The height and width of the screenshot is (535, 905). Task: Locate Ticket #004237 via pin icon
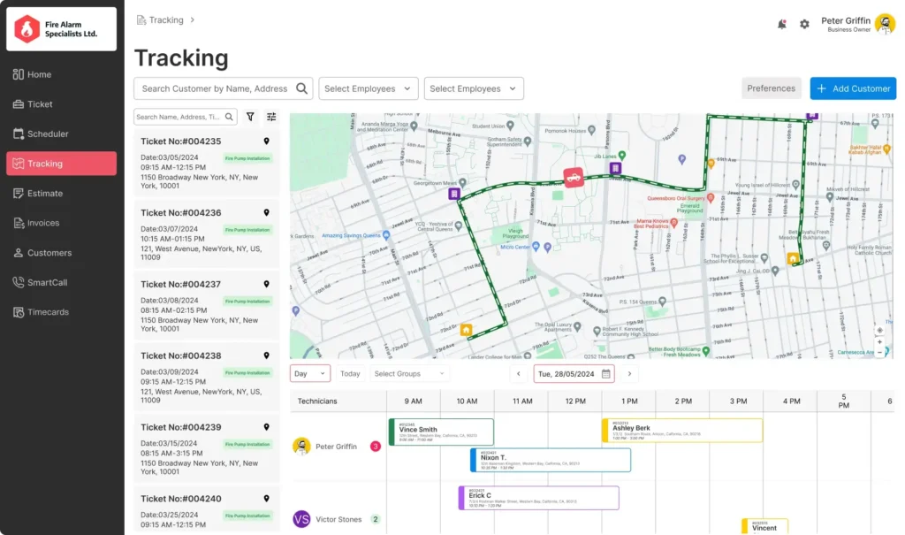(x=267, y=284)
